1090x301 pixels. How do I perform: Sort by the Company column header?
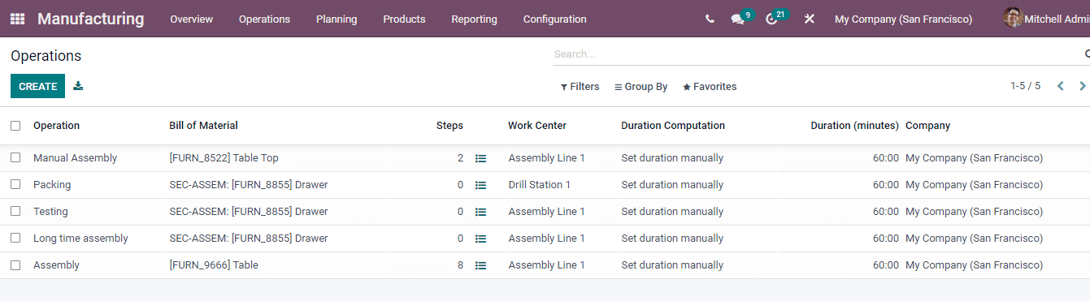click(927, 126)
